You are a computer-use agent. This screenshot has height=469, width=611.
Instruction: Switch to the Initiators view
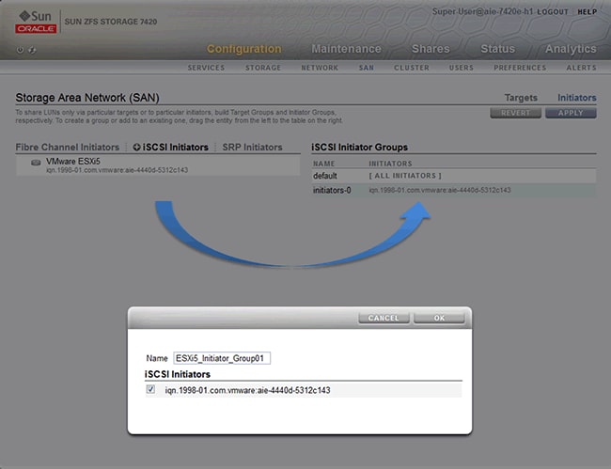click(577, 98)
